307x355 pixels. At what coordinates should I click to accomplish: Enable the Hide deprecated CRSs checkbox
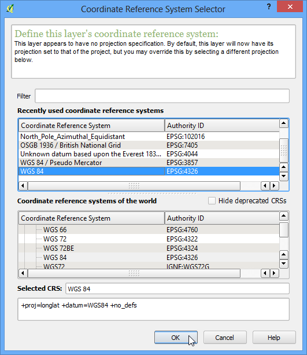pos(212,201)
